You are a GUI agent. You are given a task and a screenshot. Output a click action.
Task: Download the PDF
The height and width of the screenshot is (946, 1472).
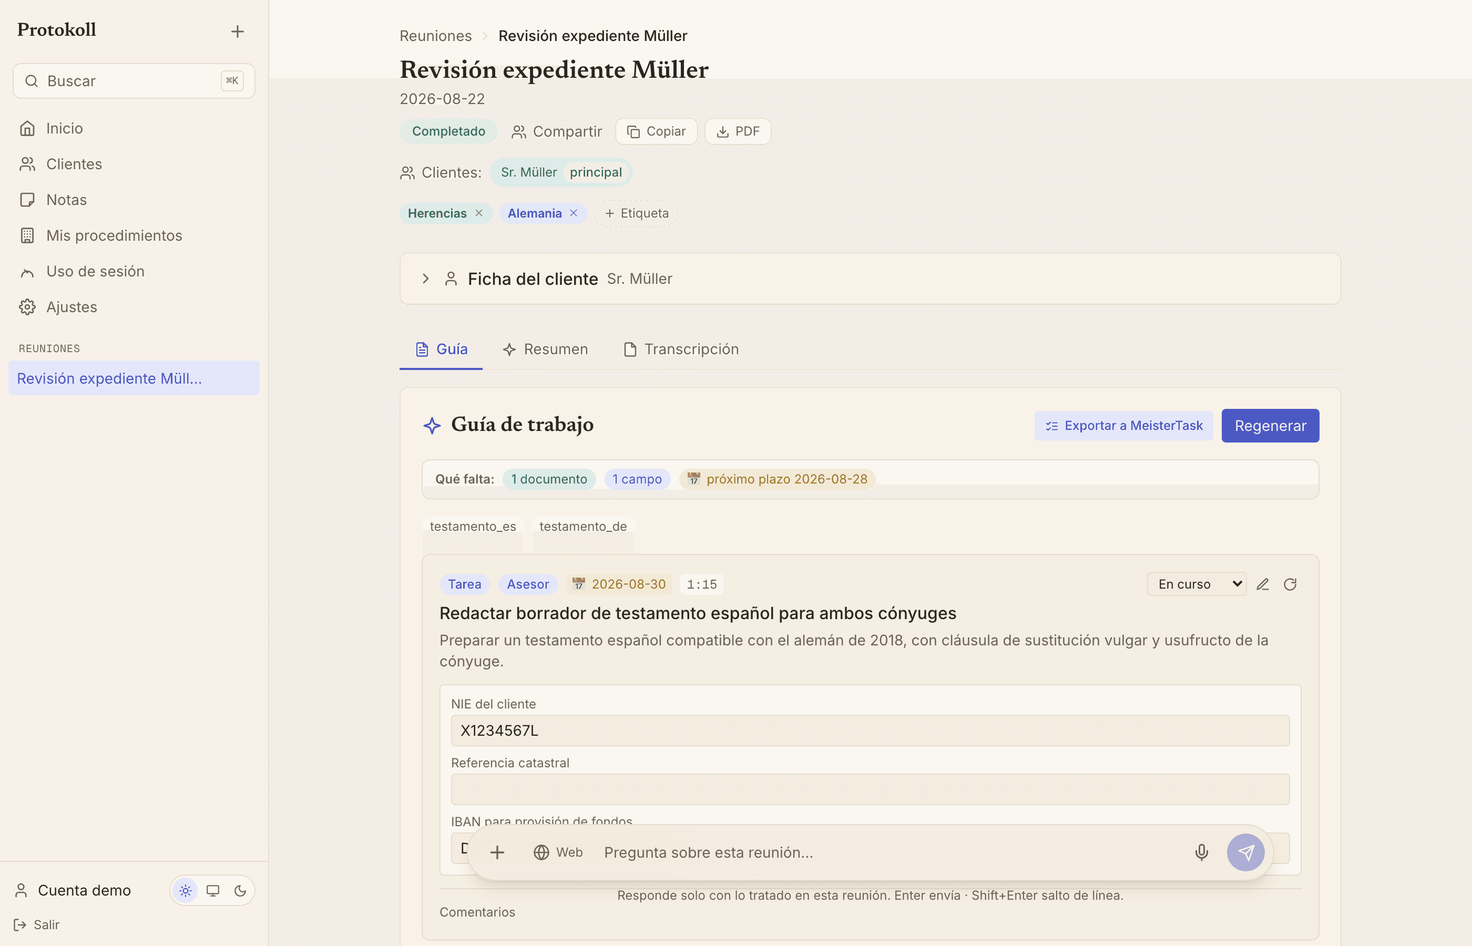737,131
